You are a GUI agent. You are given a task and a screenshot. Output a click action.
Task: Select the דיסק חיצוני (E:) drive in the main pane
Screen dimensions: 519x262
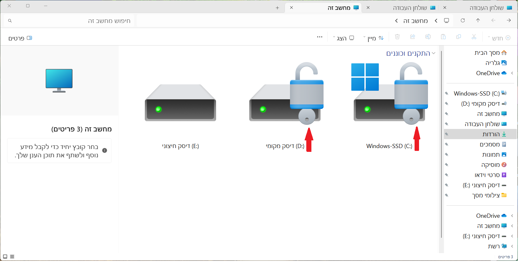click(180, 116)
